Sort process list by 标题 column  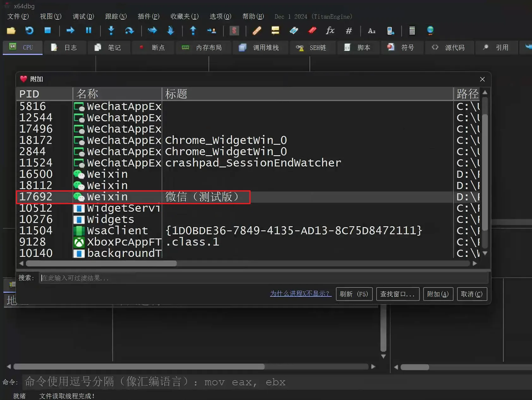(308, 94)
